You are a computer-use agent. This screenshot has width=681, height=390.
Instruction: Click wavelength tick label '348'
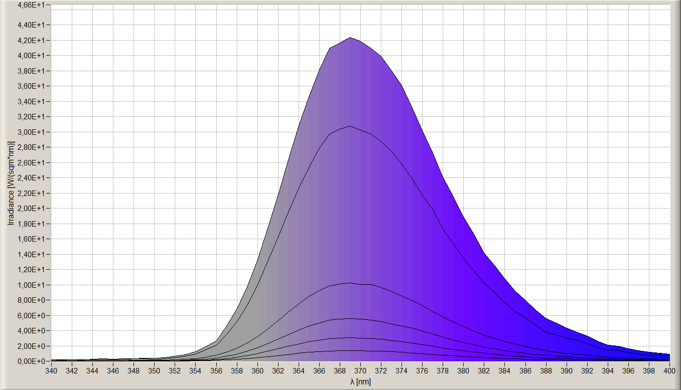(x=133, y=371)
